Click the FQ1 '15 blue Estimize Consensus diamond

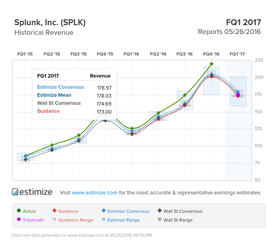pyautogui.click(x=26, y=156)
